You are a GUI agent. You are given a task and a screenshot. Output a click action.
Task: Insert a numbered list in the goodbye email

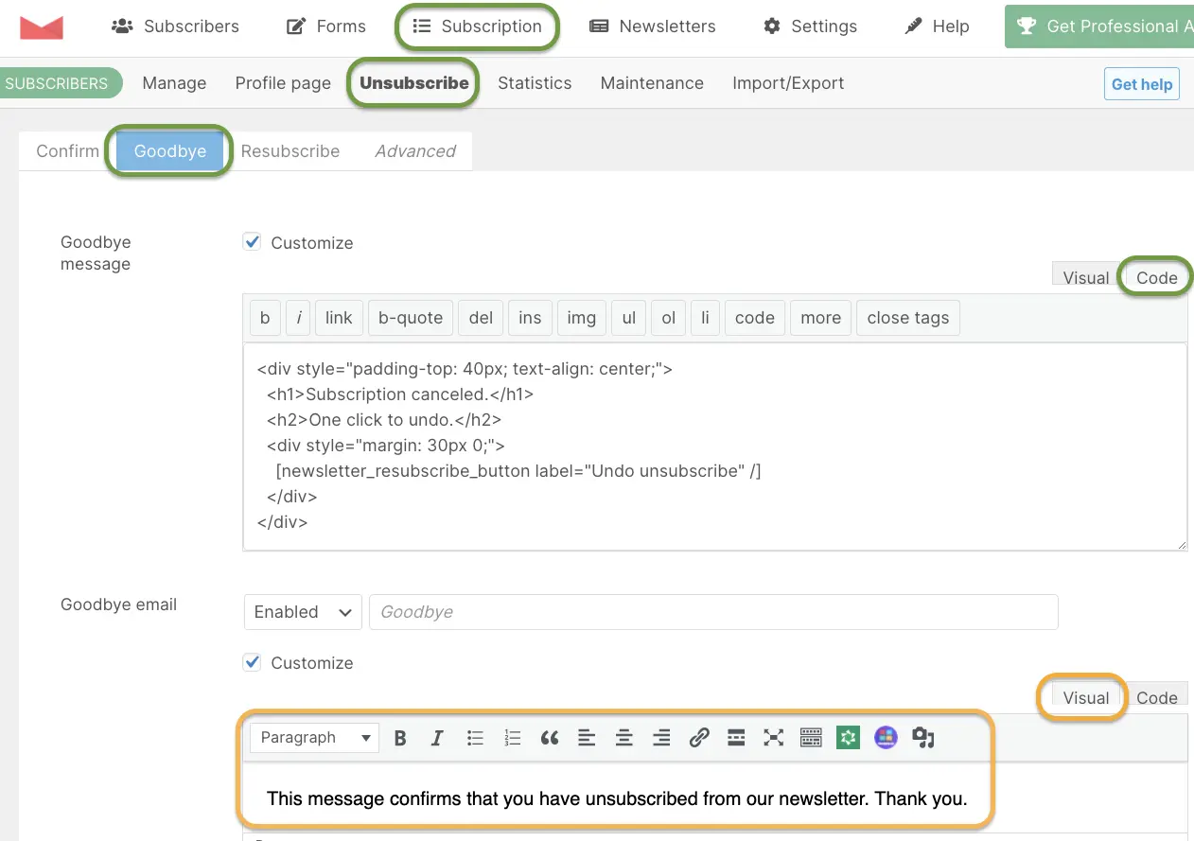512,737
